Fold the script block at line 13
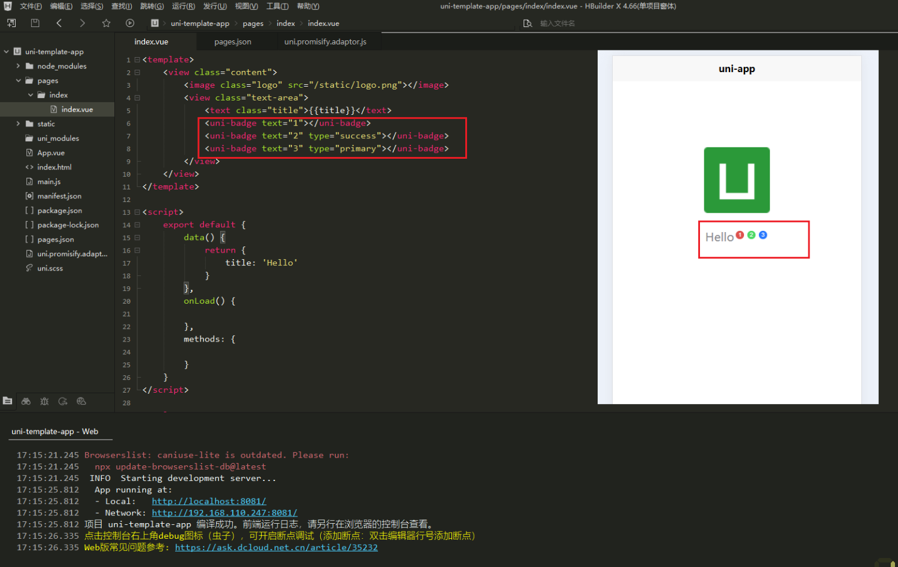The height and width of the screenshot is (567, 898). click(x=137, y=212)
